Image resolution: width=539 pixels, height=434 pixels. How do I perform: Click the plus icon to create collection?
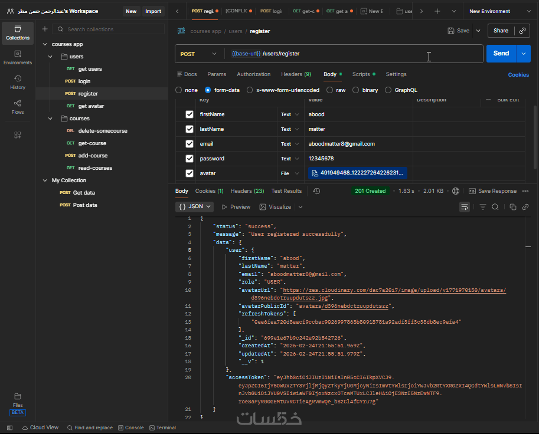45,29
